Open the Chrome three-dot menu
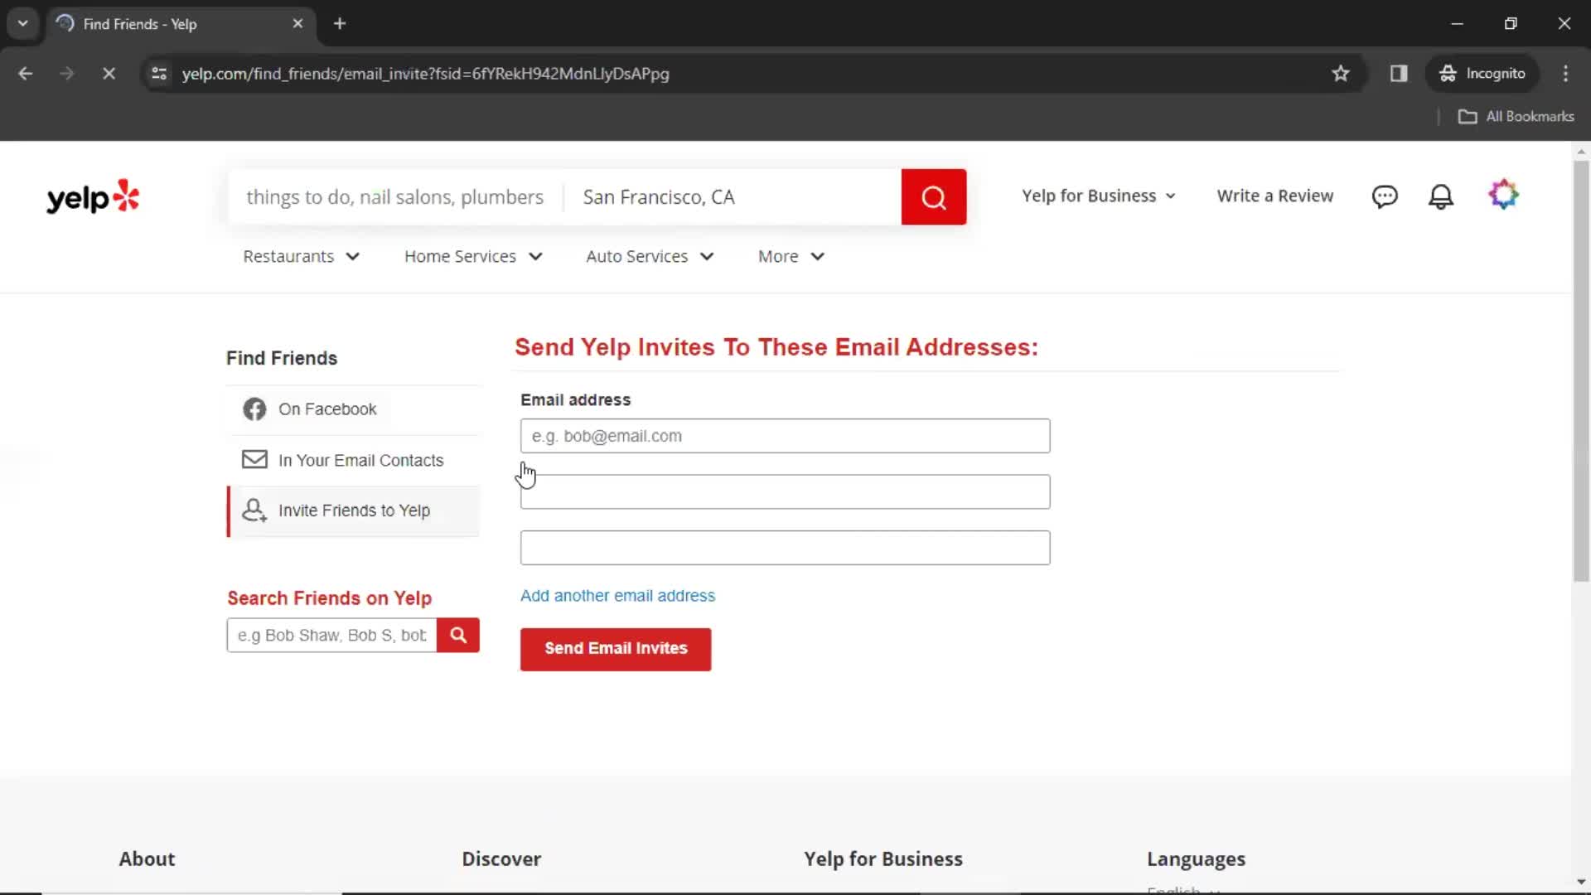 pyautogui.click(x=1565, y=74)
